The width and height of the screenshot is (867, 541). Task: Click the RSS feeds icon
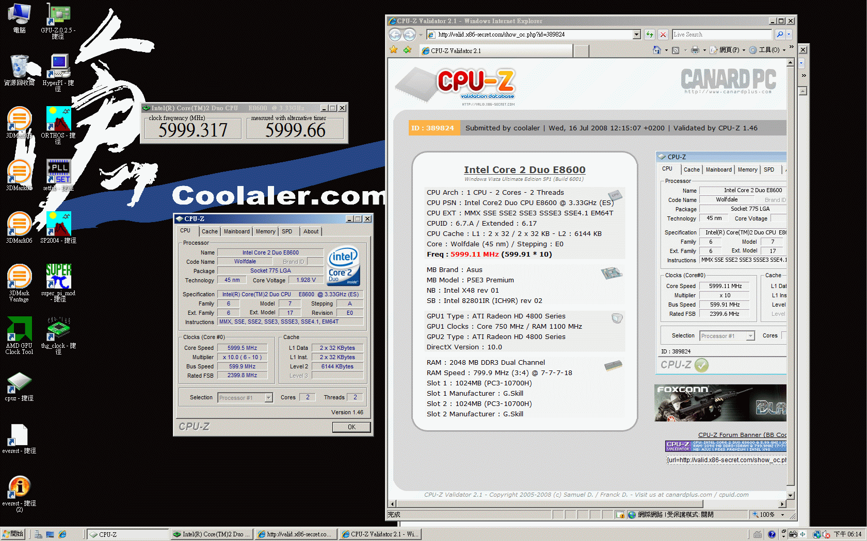676,50
